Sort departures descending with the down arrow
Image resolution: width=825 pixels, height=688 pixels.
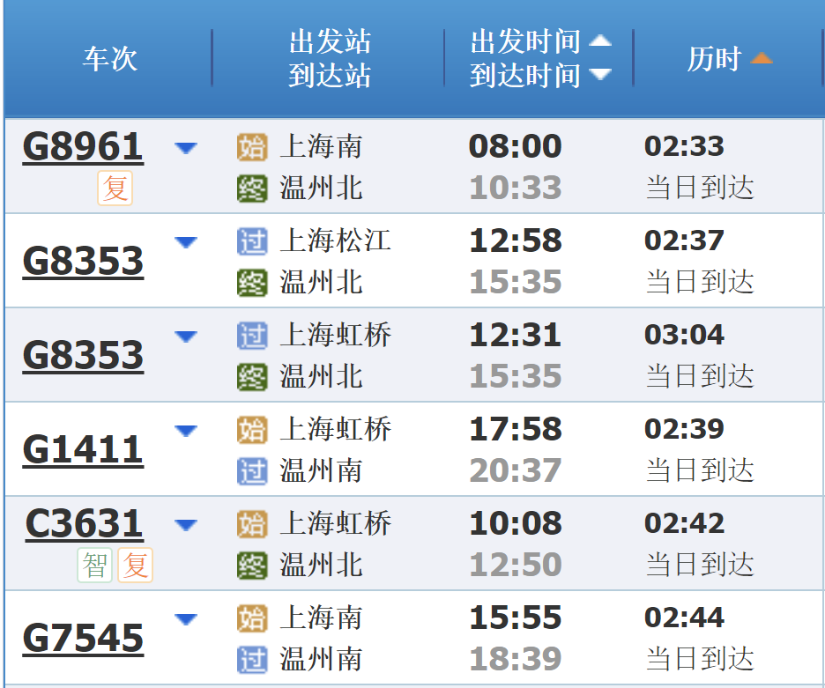[x=602, y=76]
